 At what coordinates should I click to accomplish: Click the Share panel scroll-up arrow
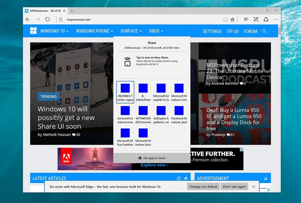pyautogui.click(x=189, y=56)
